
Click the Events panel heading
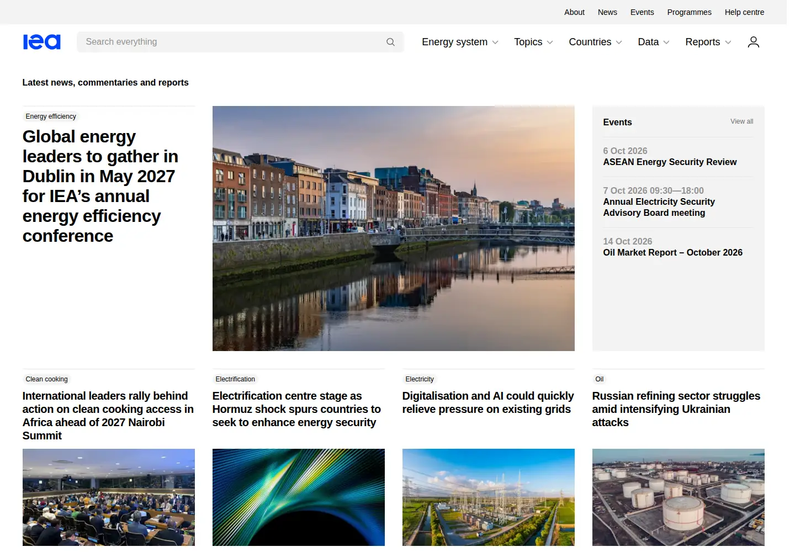617,123
